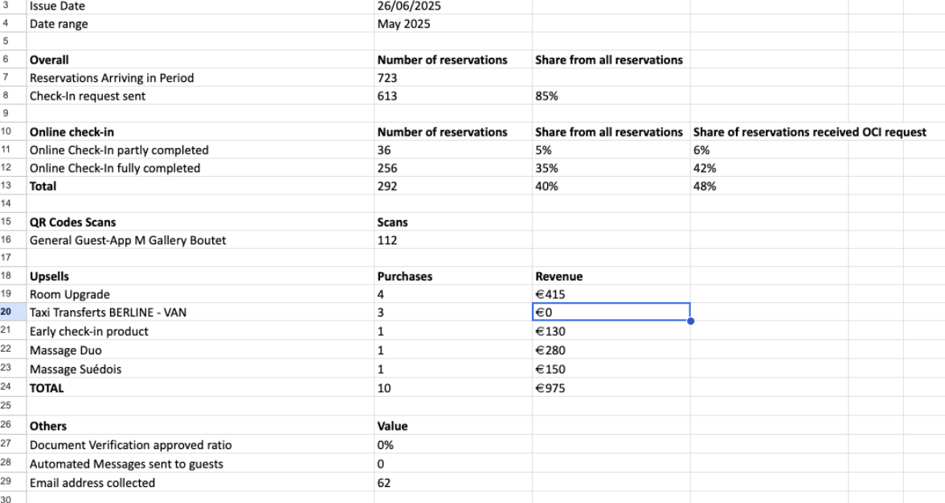Click the fill handle of selected cell
The width and height of the screenshot is (945, 503).
coord(690,321)
